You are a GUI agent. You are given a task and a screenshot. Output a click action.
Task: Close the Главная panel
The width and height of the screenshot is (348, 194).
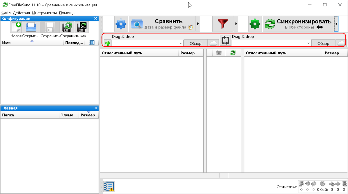click(x=96, y=108)
